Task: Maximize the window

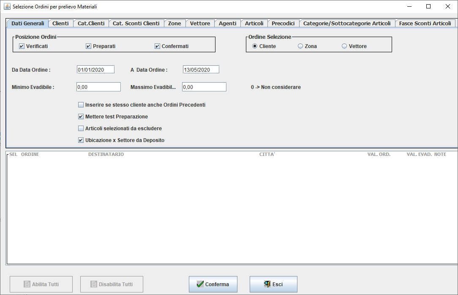Action: (x=428, y=7)
